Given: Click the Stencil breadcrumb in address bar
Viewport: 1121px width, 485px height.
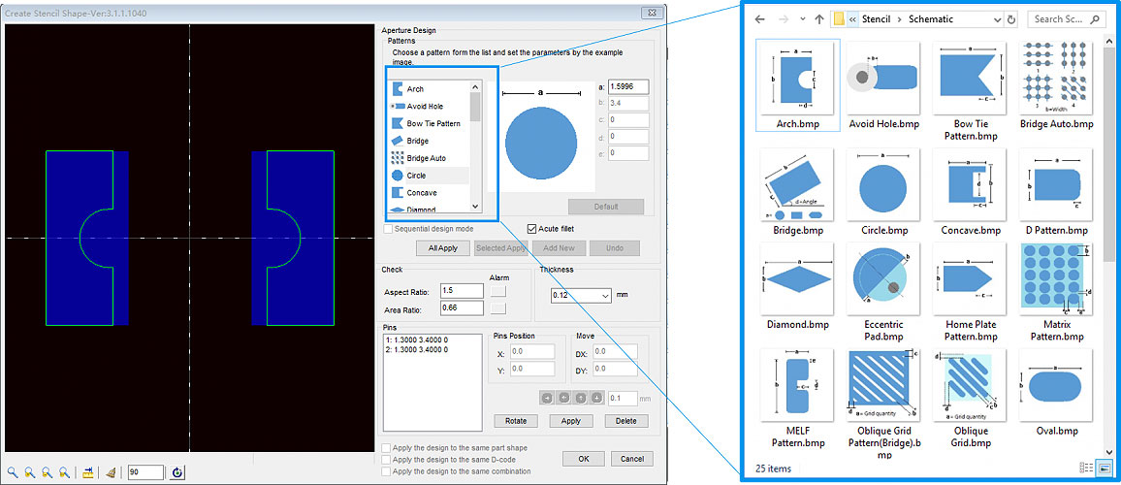Looking at the screenshot, I should [876, 19].
